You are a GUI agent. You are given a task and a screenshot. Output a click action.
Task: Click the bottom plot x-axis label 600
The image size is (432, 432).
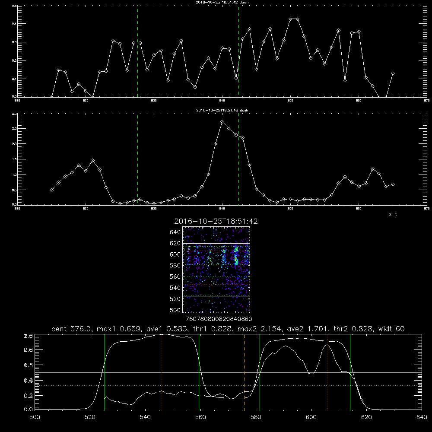click(x=311, y=417)
